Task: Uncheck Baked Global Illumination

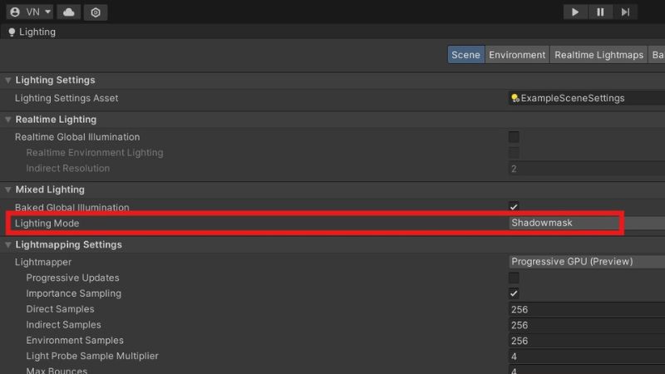Action: [514, 207]
